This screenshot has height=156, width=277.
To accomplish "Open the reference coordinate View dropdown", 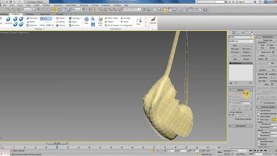I will 77,9.
